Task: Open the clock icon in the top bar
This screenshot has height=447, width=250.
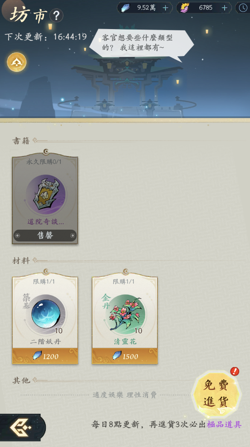Action: (x=243, y=8)
